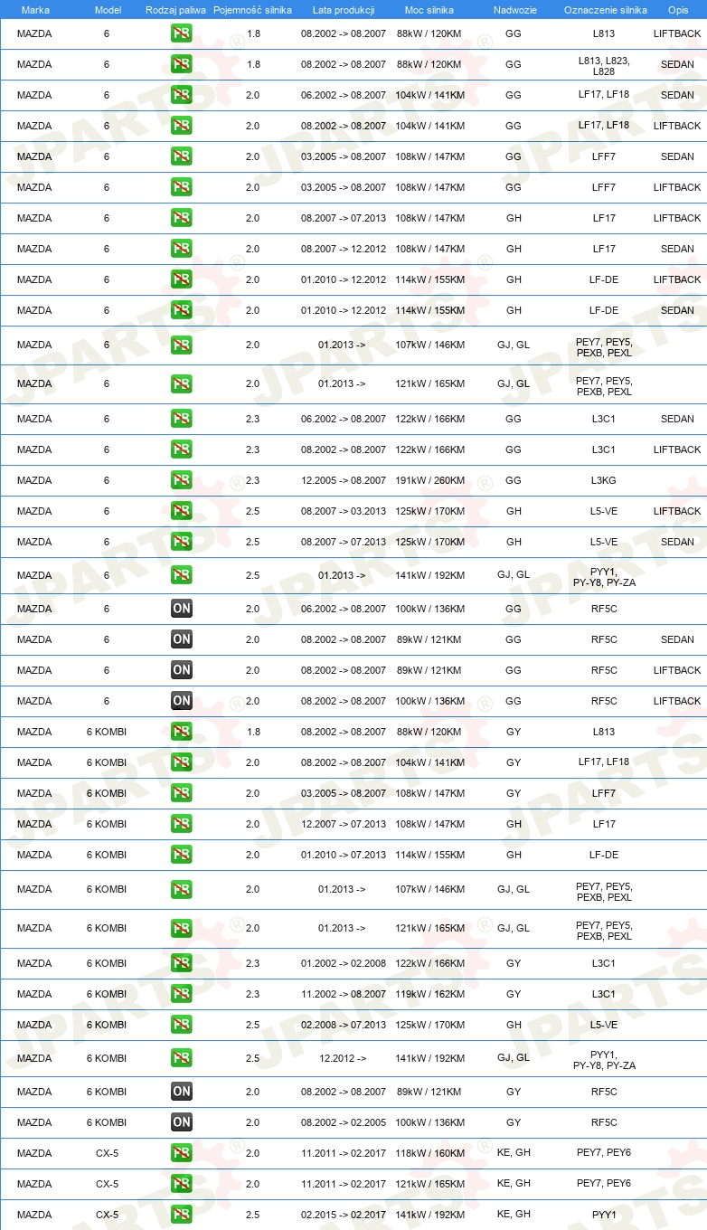Click the ON icon in the 6 KOMBI 100kW RF5C row
707x1230 pixels.
[182, 1122]
